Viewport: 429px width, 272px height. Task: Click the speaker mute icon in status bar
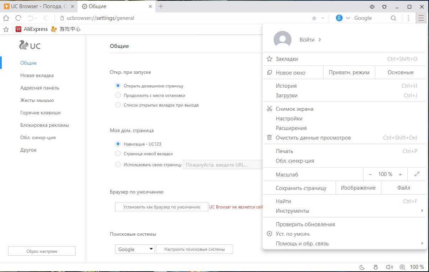(x=389, y=267)
